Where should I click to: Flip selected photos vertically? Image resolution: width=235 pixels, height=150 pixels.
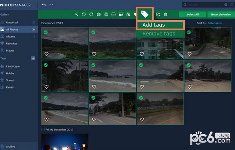pyautogui.click(x=106, y=14)
